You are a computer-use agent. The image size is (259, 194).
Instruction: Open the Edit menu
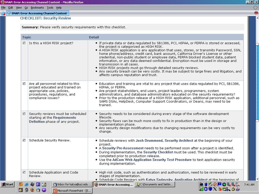click(x=11, y=8)
